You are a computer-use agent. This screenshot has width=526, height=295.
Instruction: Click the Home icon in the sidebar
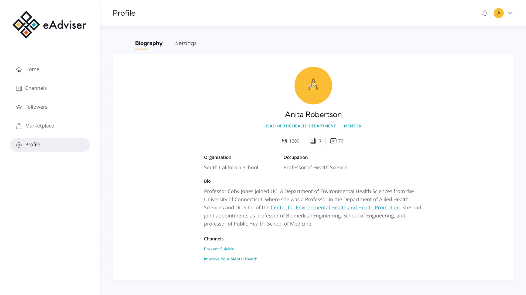point(19,69)
